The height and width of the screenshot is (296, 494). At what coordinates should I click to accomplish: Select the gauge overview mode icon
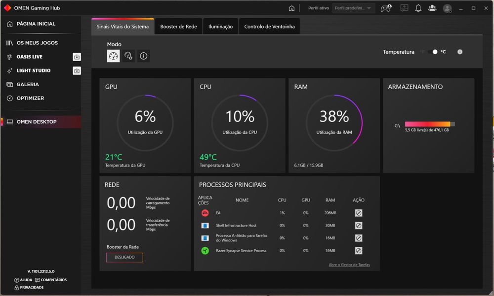point(113,56)
